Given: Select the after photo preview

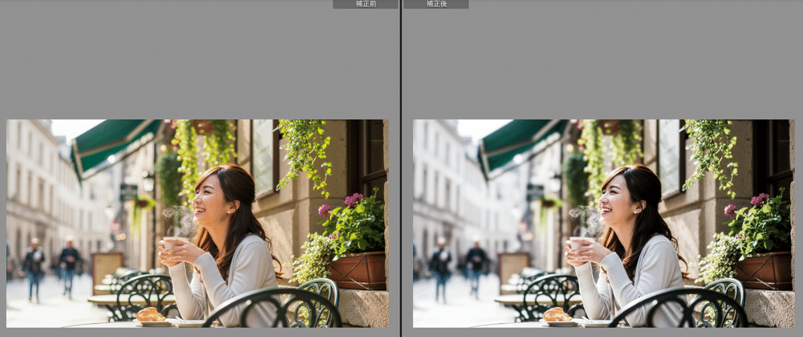Looking at the screenshot, I should click(603, 223).
